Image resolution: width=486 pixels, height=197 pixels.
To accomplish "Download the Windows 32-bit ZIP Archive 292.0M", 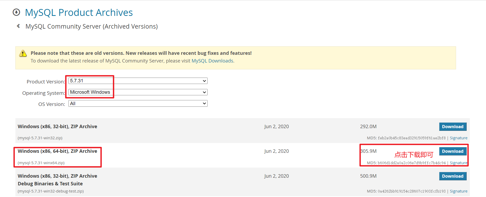I will [x=453, y=127].
